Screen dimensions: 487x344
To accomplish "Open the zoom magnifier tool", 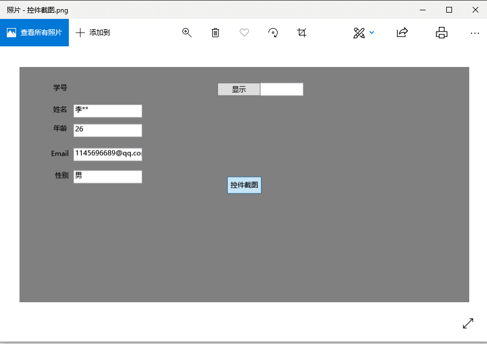I will (x=186, y=33).
